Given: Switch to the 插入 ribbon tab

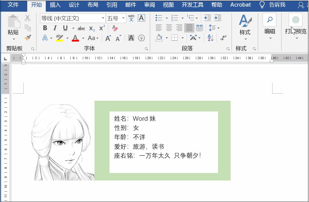Looking at the screenshot, I should coord(55,4).
